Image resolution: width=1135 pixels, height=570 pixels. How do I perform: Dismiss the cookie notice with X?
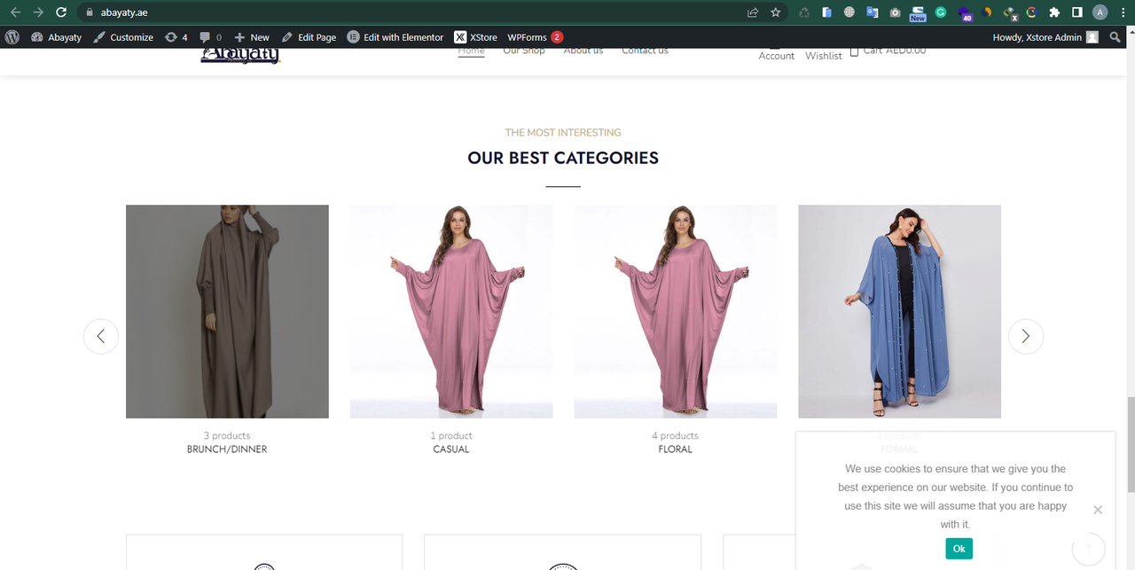(1098, 510)
